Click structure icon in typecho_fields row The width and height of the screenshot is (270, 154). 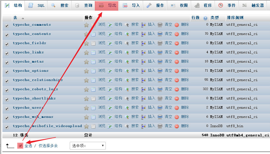point(110,43)
